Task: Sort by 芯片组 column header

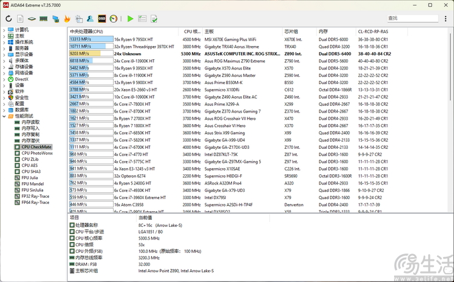Action: click(x=300, y=31)
